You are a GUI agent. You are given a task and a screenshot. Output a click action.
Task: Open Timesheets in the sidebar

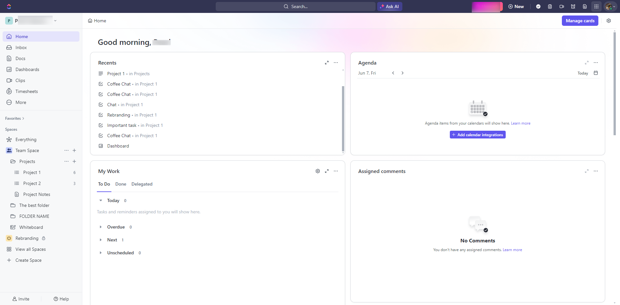pos(41,91)
